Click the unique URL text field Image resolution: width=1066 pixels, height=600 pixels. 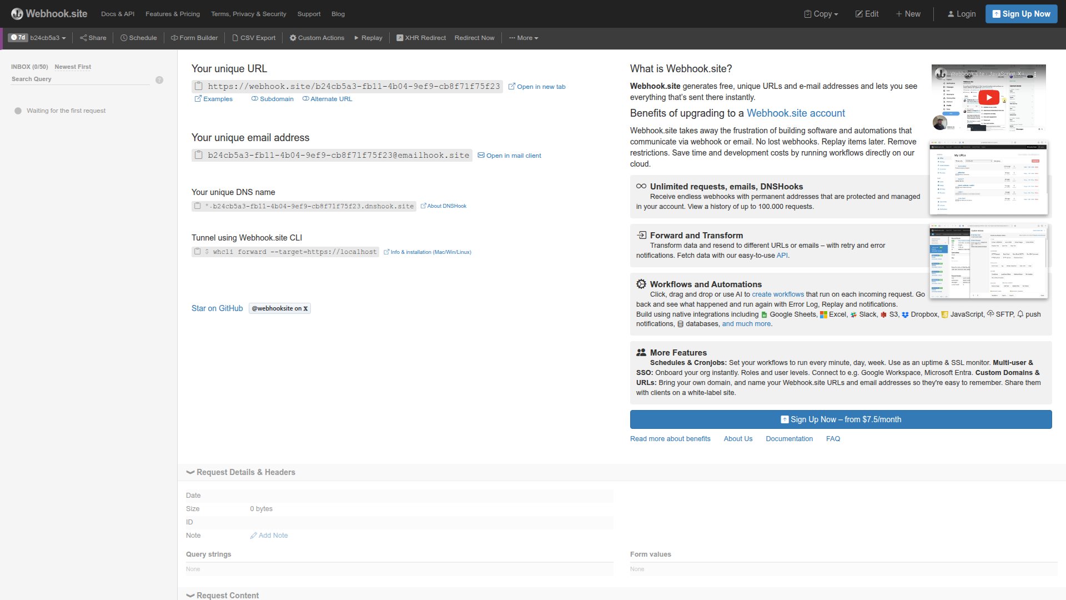click(x=354, y=86)
